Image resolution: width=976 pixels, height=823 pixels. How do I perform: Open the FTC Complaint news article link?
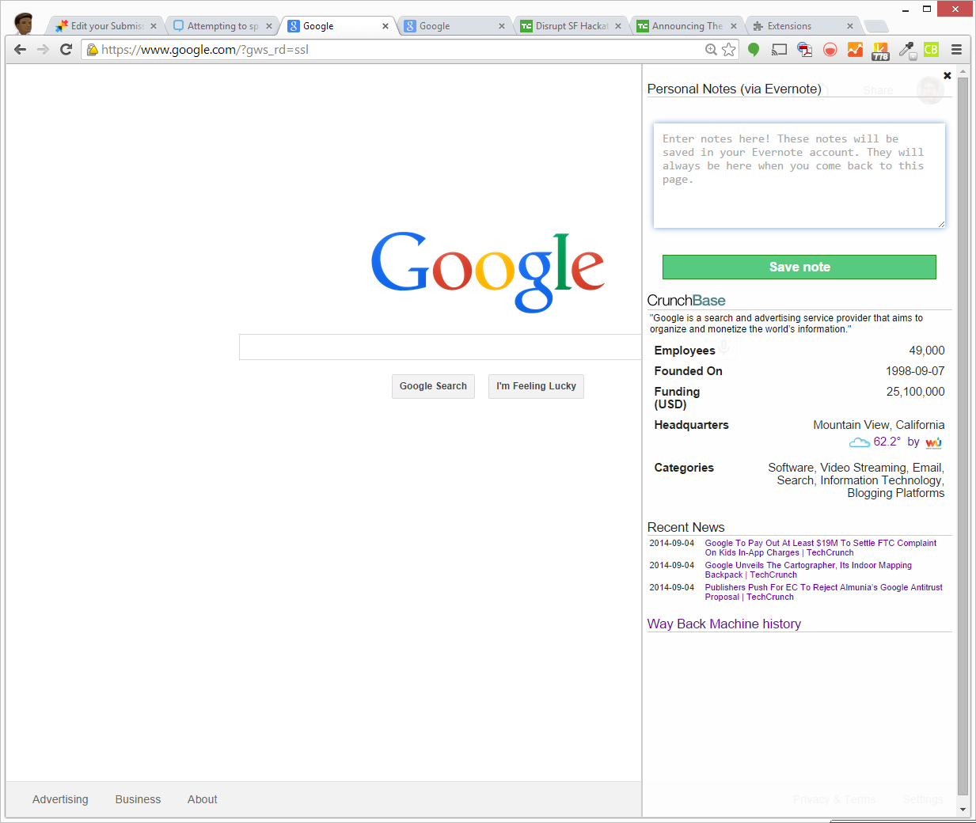tap(820, 548)
